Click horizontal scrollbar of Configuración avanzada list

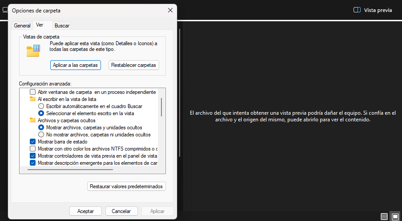pos(70,170)
